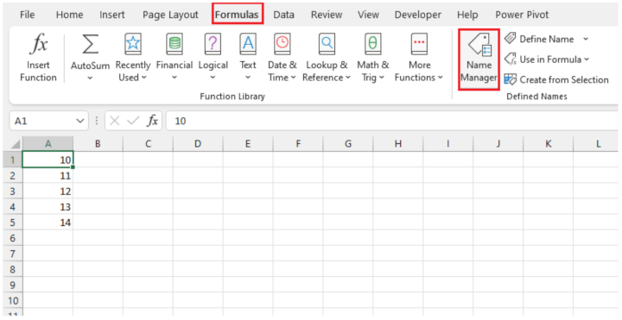Switch to the Developer tab
This screenshot has width=622, height=320.
[x=418, y=15]
